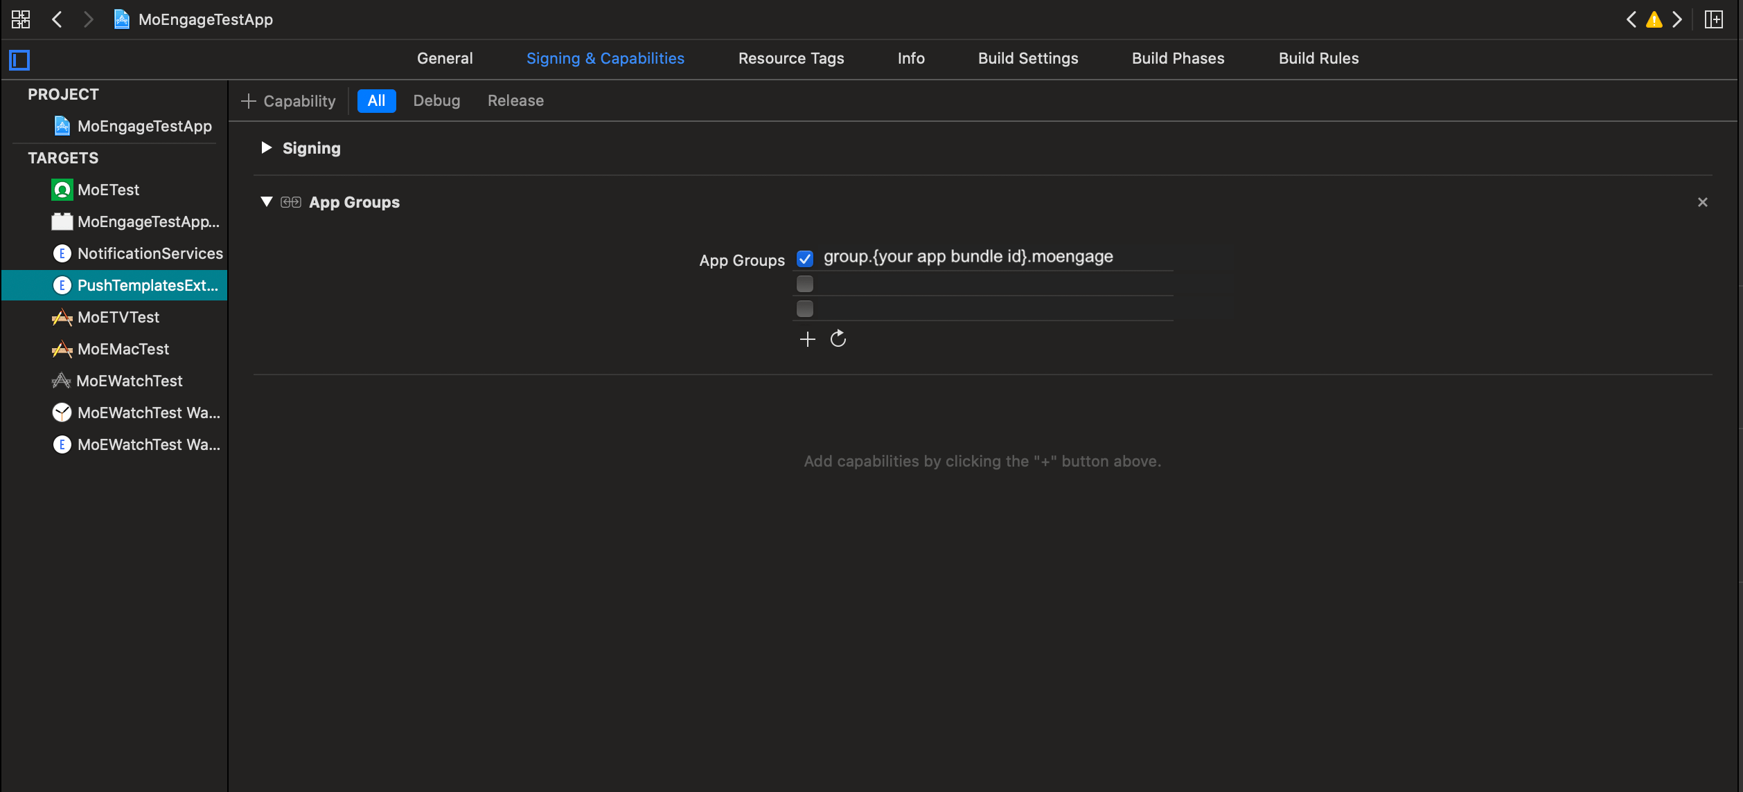Uncheck group.{your app bundle id}.moengage checkbox
This screenshot has height=792, width=1743.
(805, 259)
